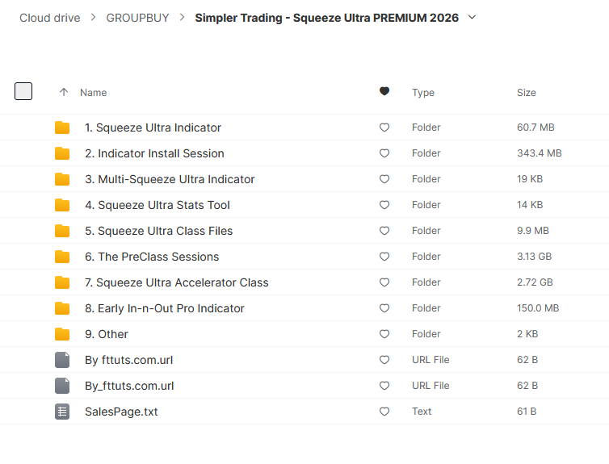
Task: Click the folder icon for 9. Other
Action: point(62,334)
